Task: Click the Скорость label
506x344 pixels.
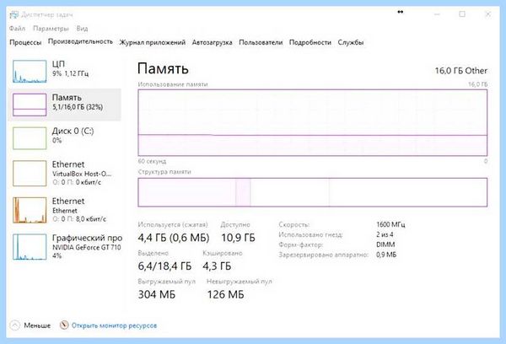Action: pyautogui.click(x=294, y=224)
